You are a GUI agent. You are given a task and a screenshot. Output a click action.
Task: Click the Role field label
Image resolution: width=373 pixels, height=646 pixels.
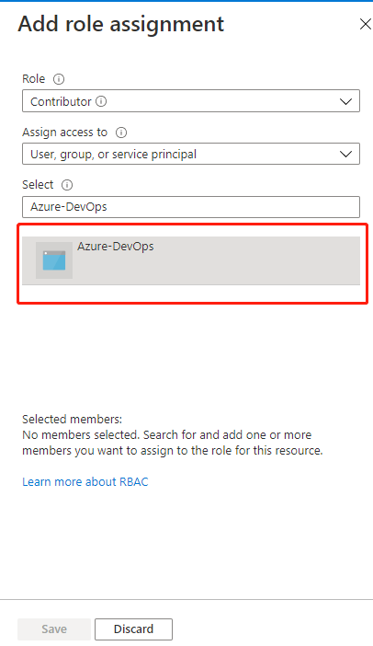click(34, 79)
